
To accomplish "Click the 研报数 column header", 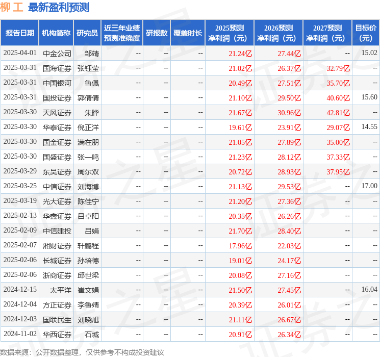I will click(x=157, y=33).
